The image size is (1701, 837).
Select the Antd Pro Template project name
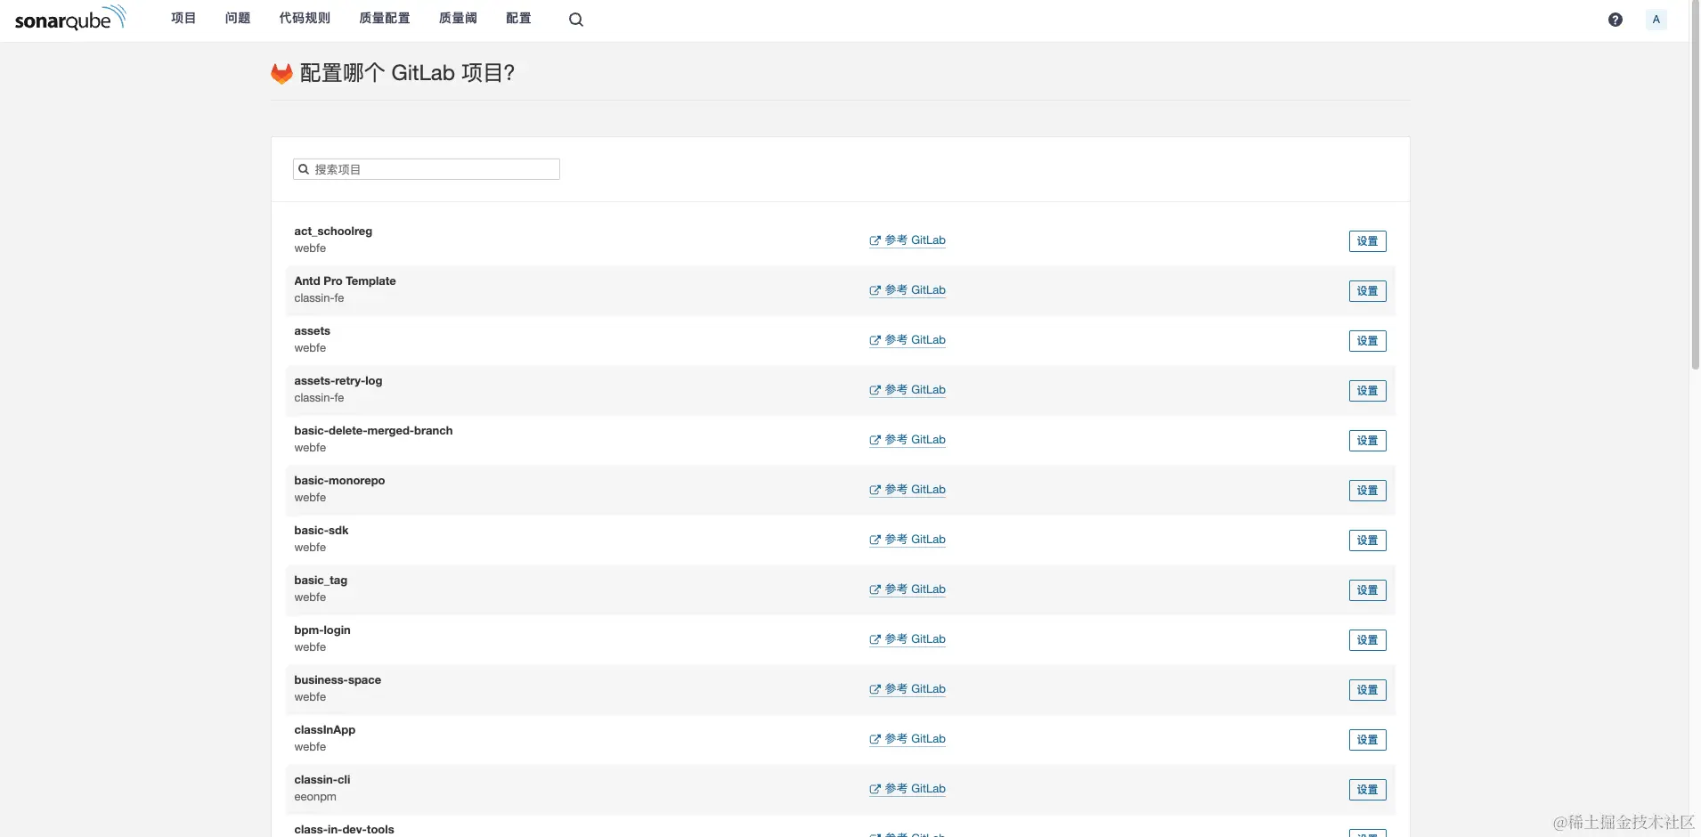coord(345,281)
